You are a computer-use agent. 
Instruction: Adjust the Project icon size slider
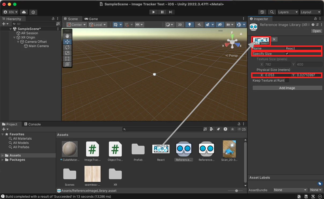click(x=236, y=191)
